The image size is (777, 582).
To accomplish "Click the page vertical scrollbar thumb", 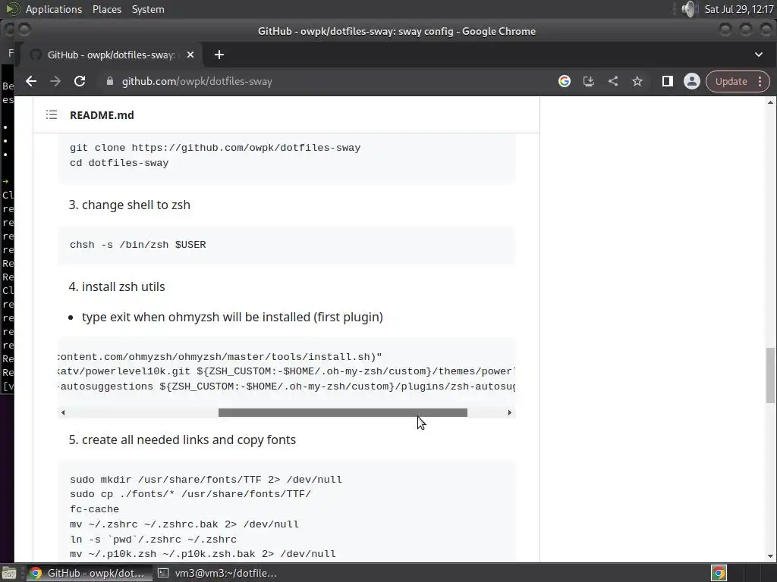I will click(x=770, y=375).
